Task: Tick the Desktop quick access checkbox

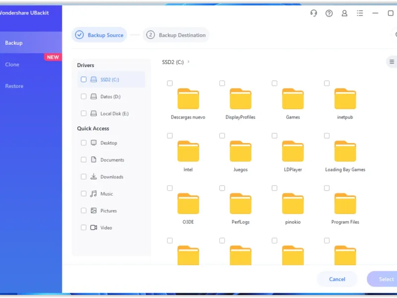Action: pos(83,143)
